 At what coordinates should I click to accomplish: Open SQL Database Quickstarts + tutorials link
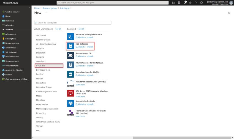click(x=84, y=47)
